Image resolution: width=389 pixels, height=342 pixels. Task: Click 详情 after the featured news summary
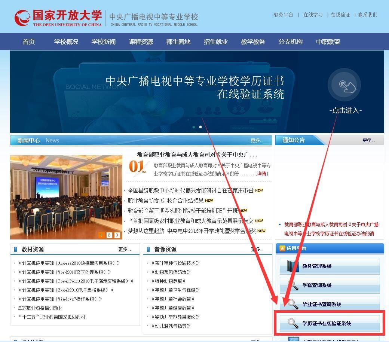(262, 173)
